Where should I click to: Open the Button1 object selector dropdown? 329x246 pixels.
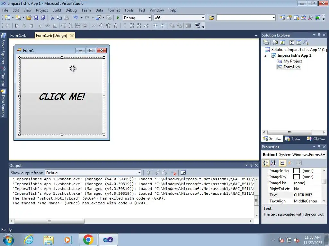[x=324, y=155]
